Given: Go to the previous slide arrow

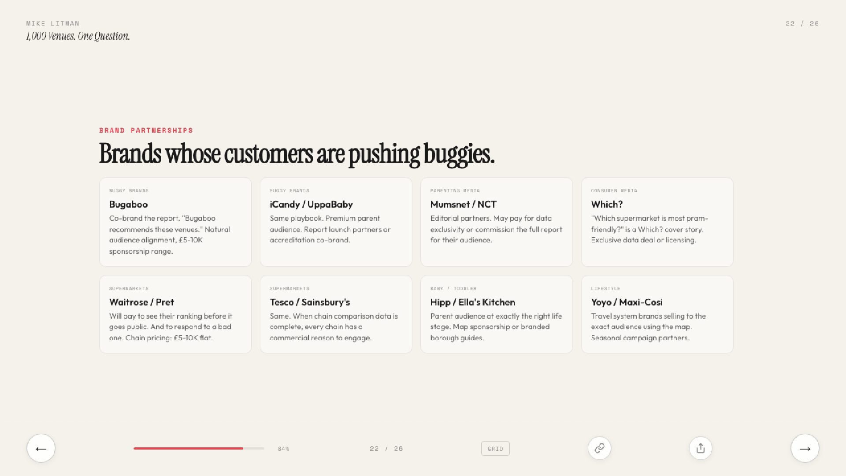Looking at the screenshot, I should point(41,448).
